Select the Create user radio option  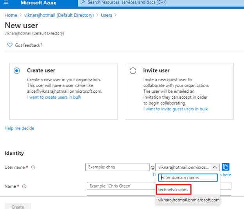(17, 70)
